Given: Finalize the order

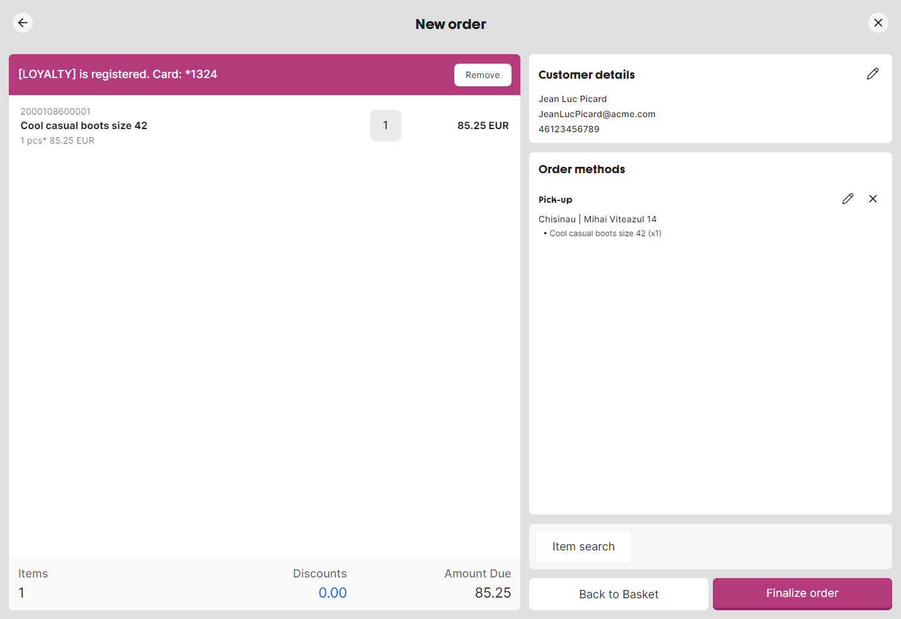Looking at the screenshot, I should point(802,593).
